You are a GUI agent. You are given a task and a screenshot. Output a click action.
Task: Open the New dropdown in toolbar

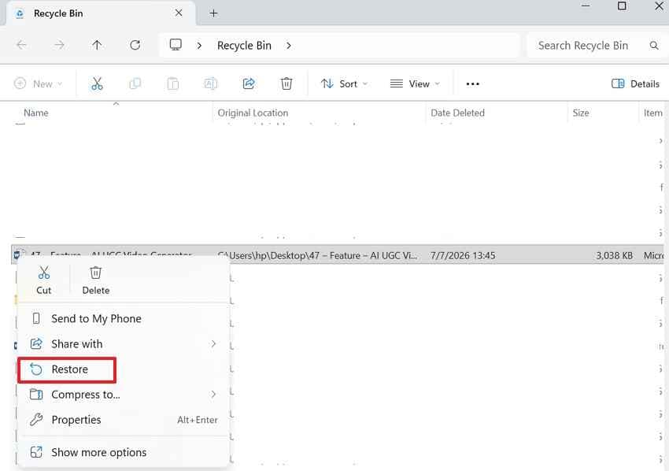click(39, 83)
